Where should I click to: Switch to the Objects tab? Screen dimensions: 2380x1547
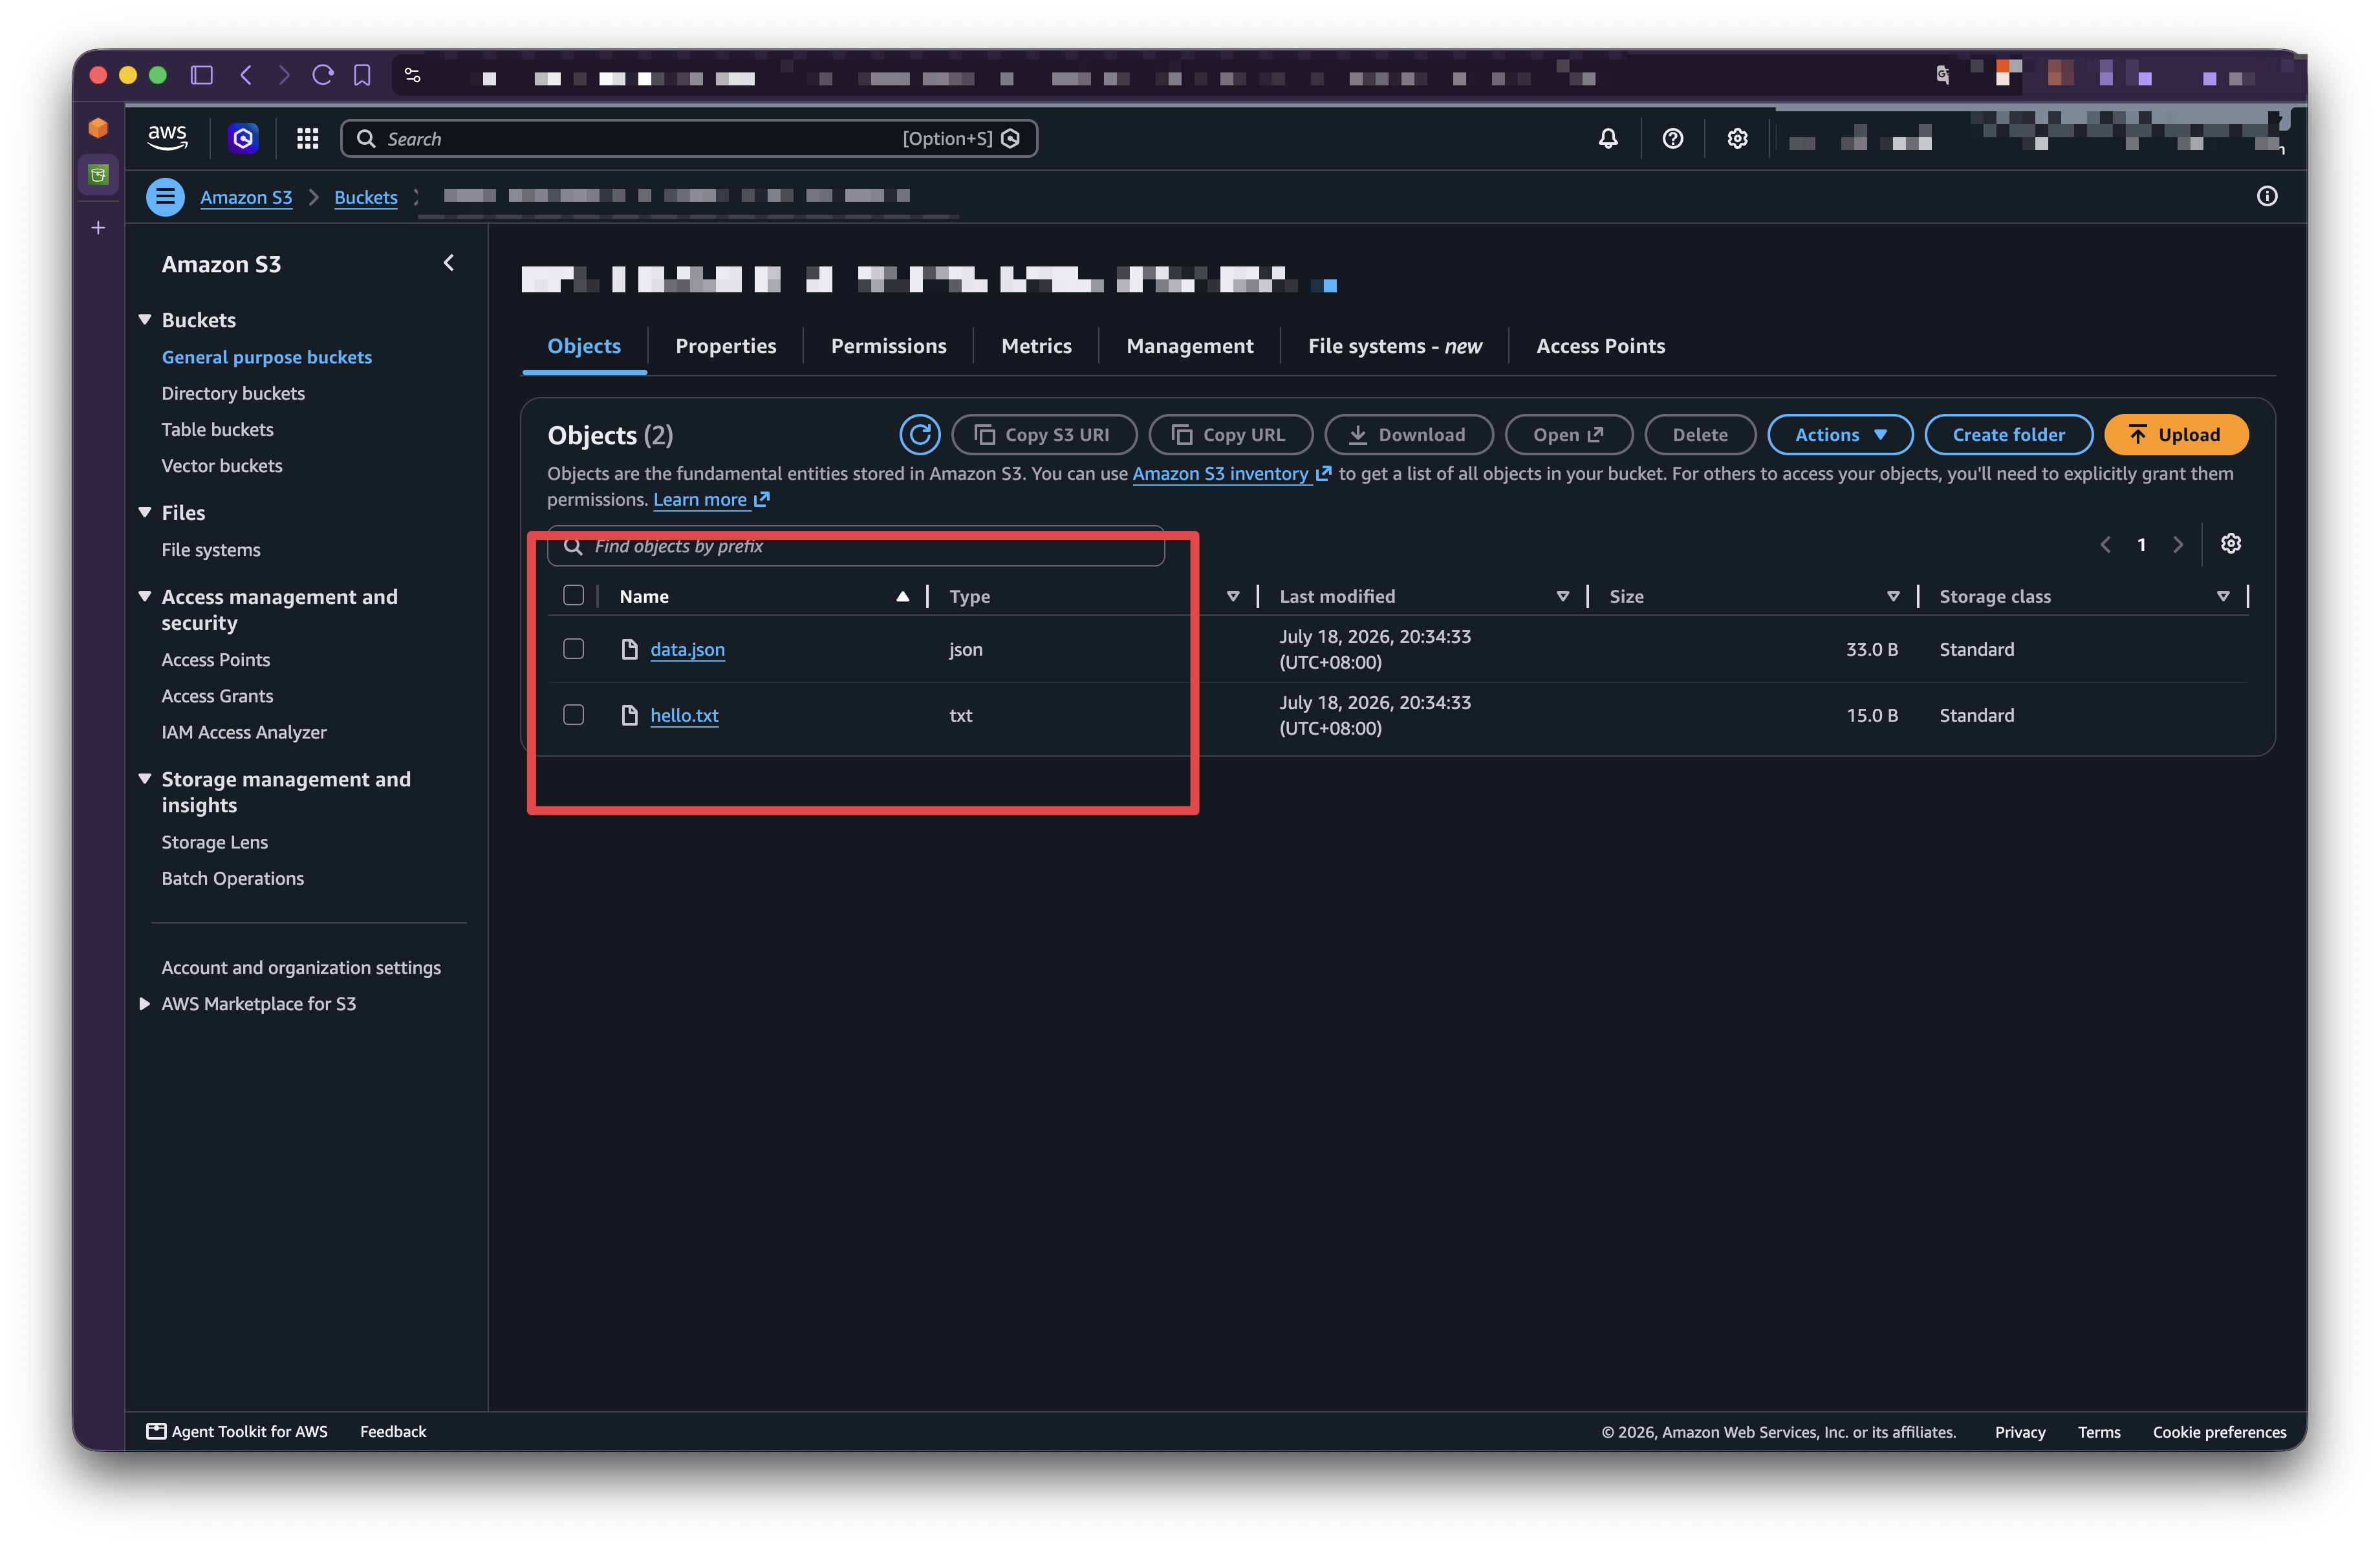pos(584,346)
